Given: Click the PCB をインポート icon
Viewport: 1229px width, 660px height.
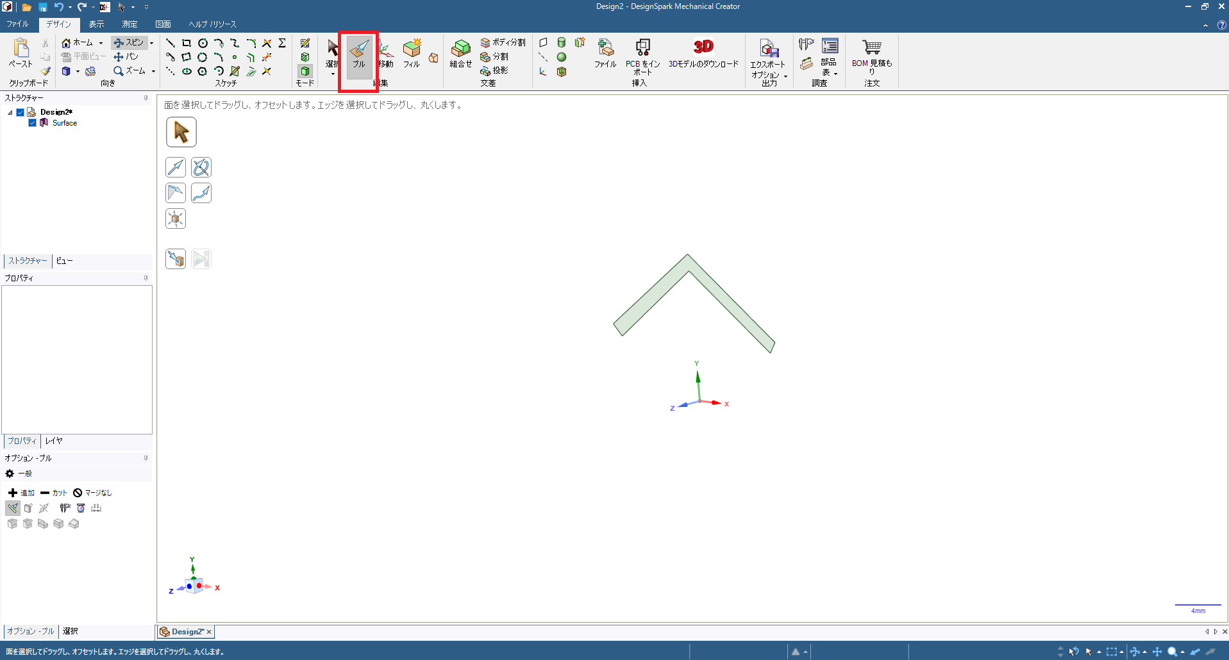Looking at the screenshot, I should 642,47.
